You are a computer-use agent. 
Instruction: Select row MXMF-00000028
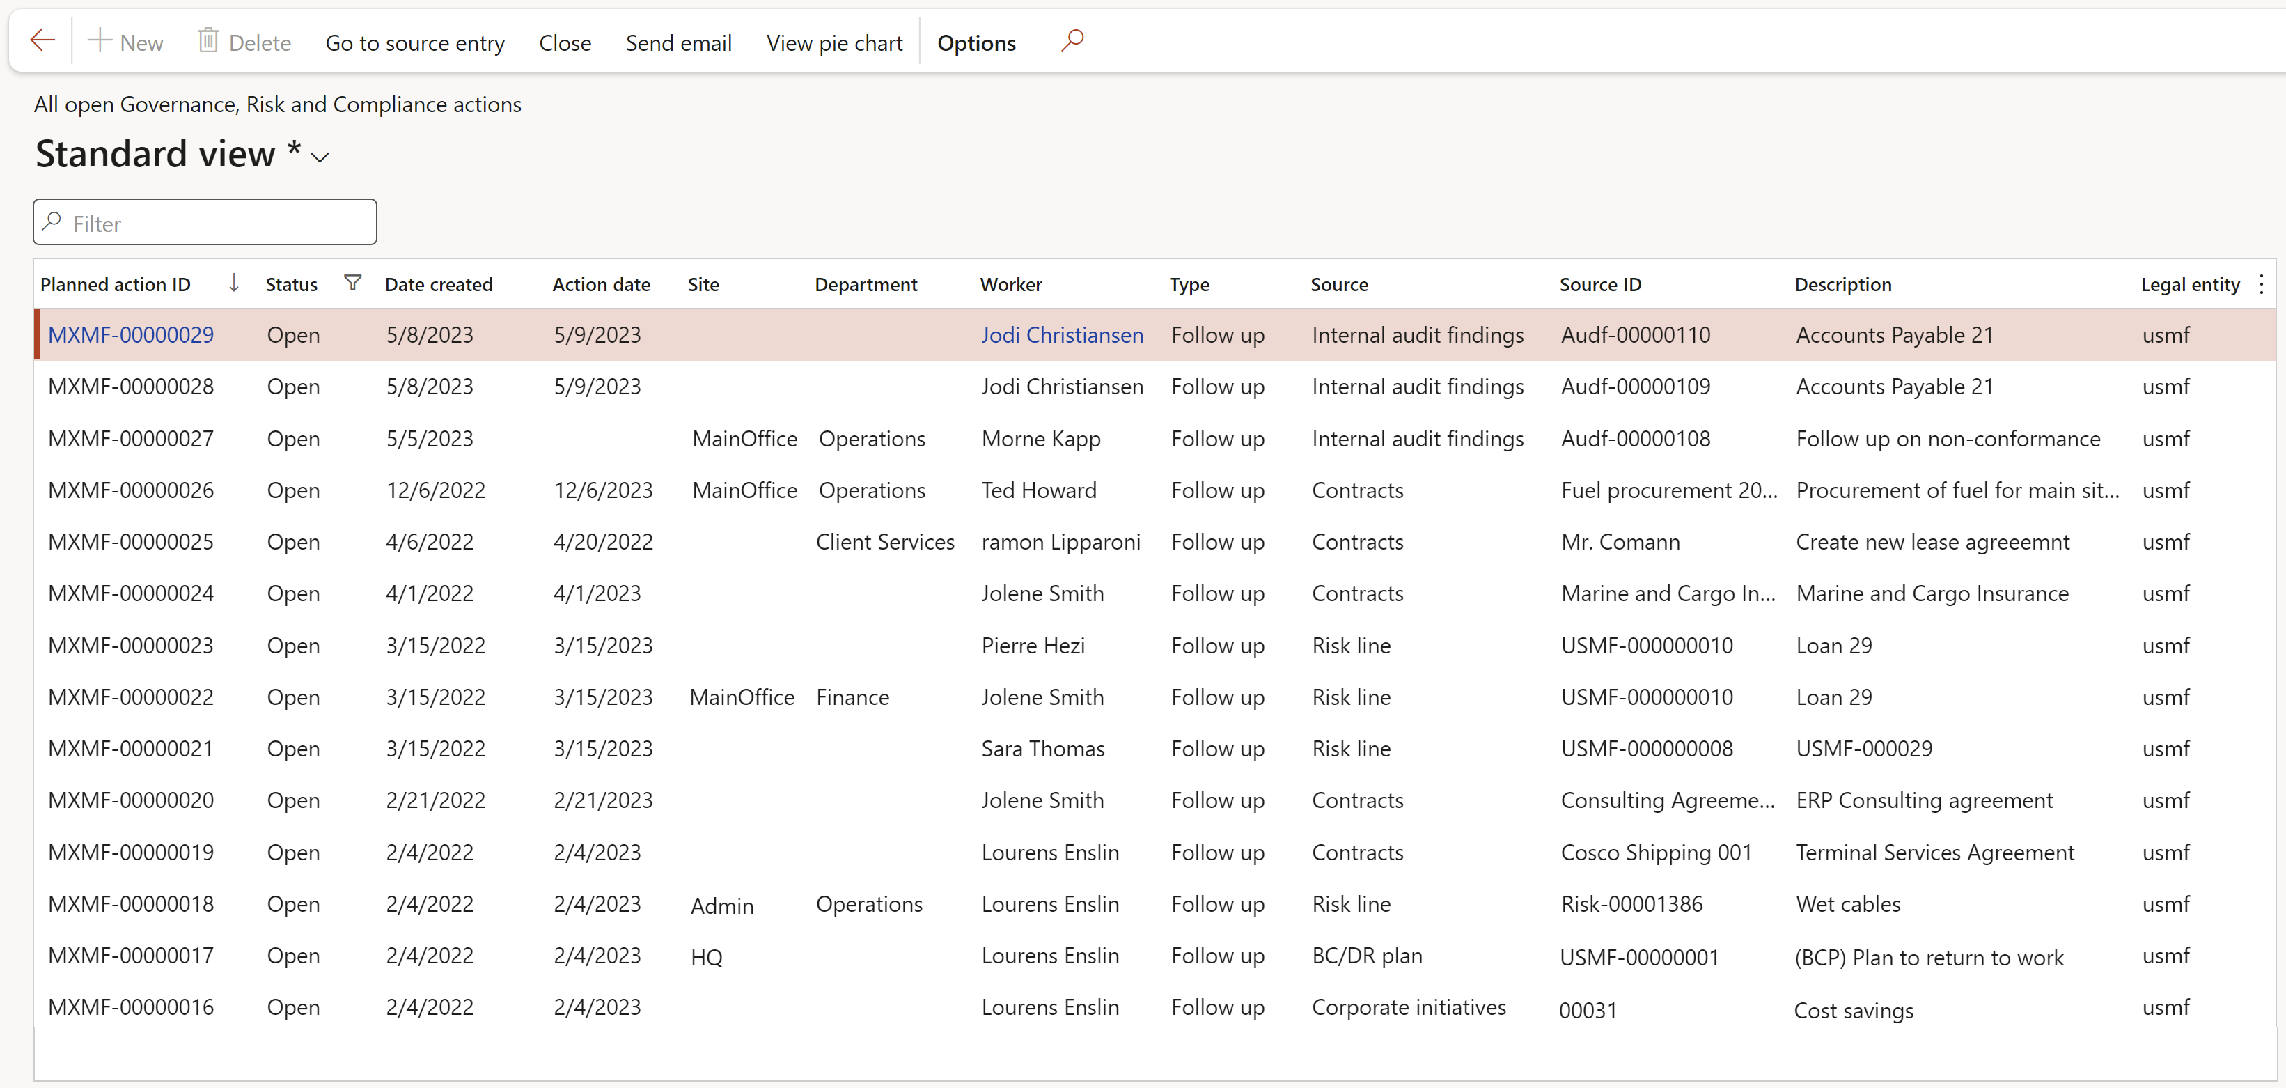pyautogui.click(x=1155, y=386)
